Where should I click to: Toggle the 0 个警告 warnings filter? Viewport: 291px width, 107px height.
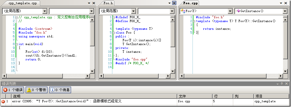(37, 90)
